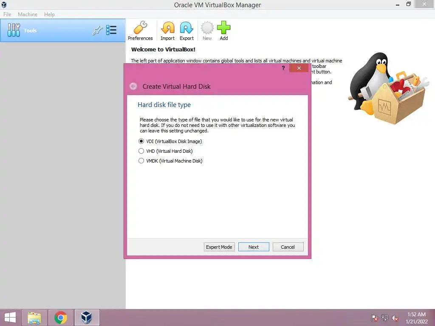Open the Help menu
The height and width of the screenshot is (326, 435).
[x=49, y=14]
